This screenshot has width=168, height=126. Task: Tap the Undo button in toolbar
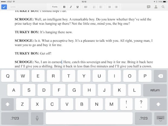[13, 7]
